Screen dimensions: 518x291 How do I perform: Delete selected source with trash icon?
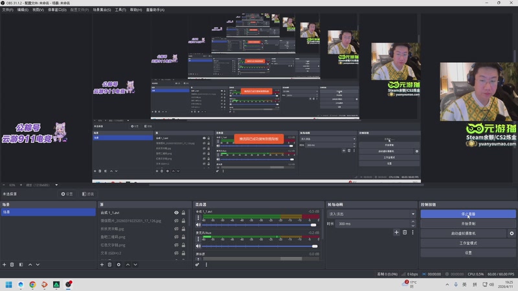[109, 264]
